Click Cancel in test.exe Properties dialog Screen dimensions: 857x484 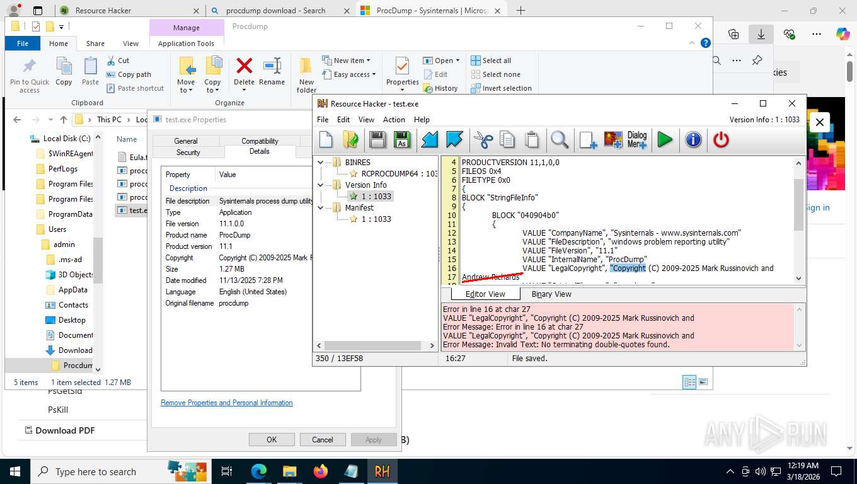pyautogui.click(x=323, y=440)
